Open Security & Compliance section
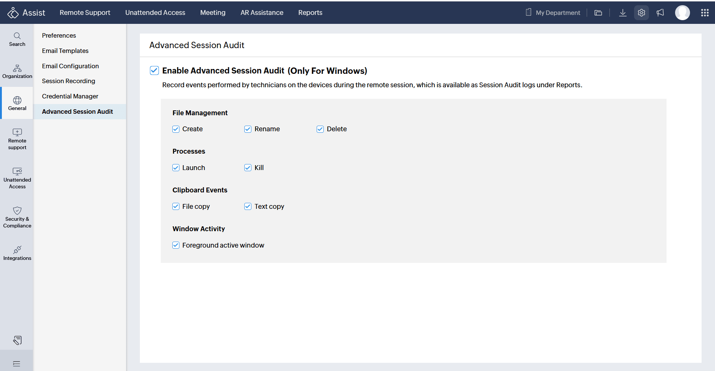 (x=17, y=217)
